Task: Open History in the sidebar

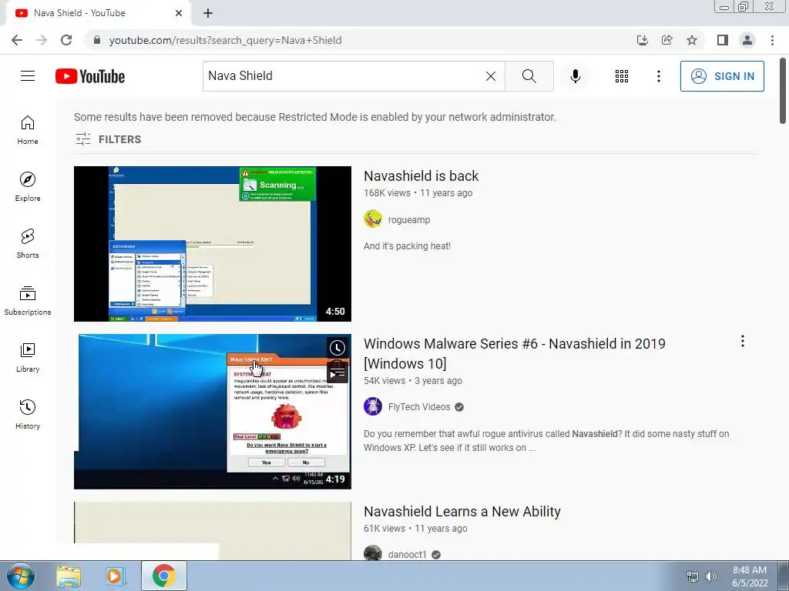Action: [x=28, y=414]
